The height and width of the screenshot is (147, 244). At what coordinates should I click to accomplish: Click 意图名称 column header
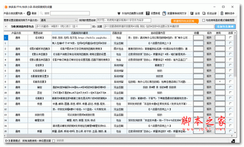38,33
